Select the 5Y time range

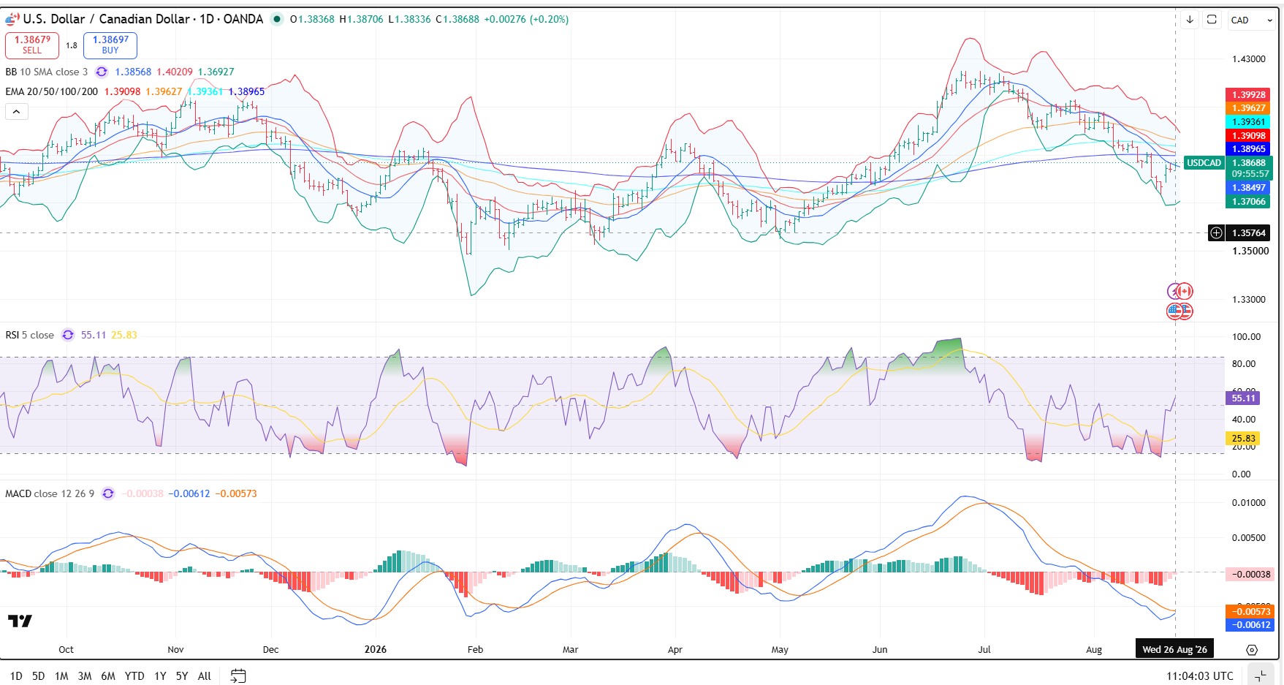pos(182,676)
